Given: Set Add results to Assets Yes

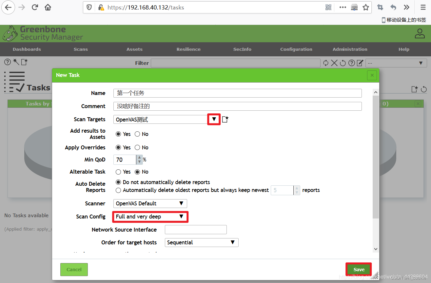Looking at the screenshot, I should 118,134.
